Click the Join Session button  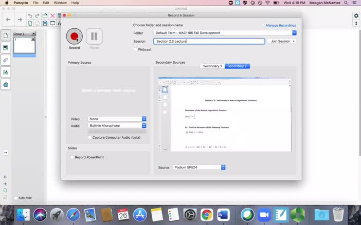coord(282,41)
